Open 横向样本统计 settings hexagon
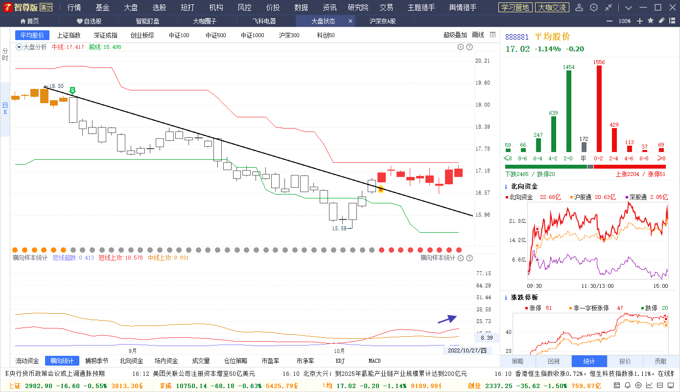The height and width of the screenshot is (392, 680). pyautogui.click(x=461, y=258)
